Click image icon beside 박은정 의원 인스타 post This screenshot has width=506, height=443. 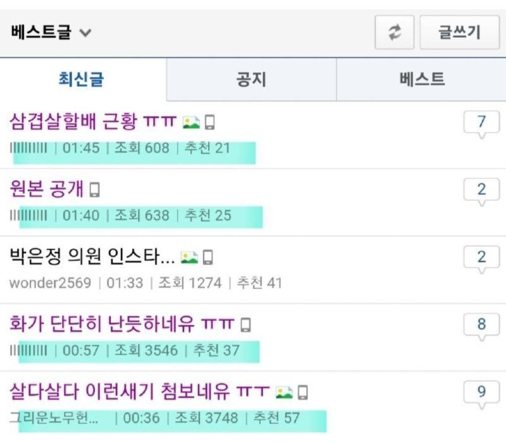pyautogui.click(x=189, y=257)
